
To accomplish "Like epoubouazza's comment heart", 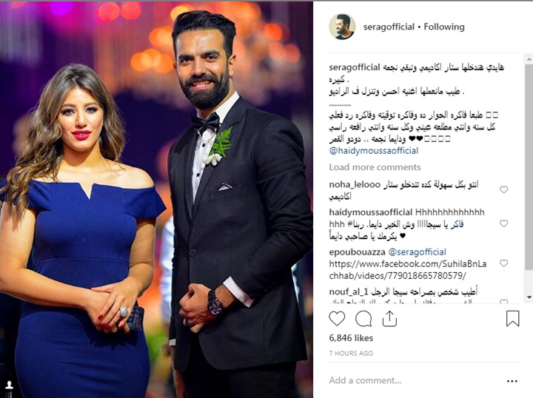I will (504, 263).
